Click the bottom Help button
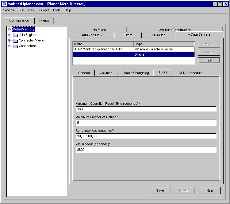The width and height of the screenshot is (230, 204). point(210,190)
